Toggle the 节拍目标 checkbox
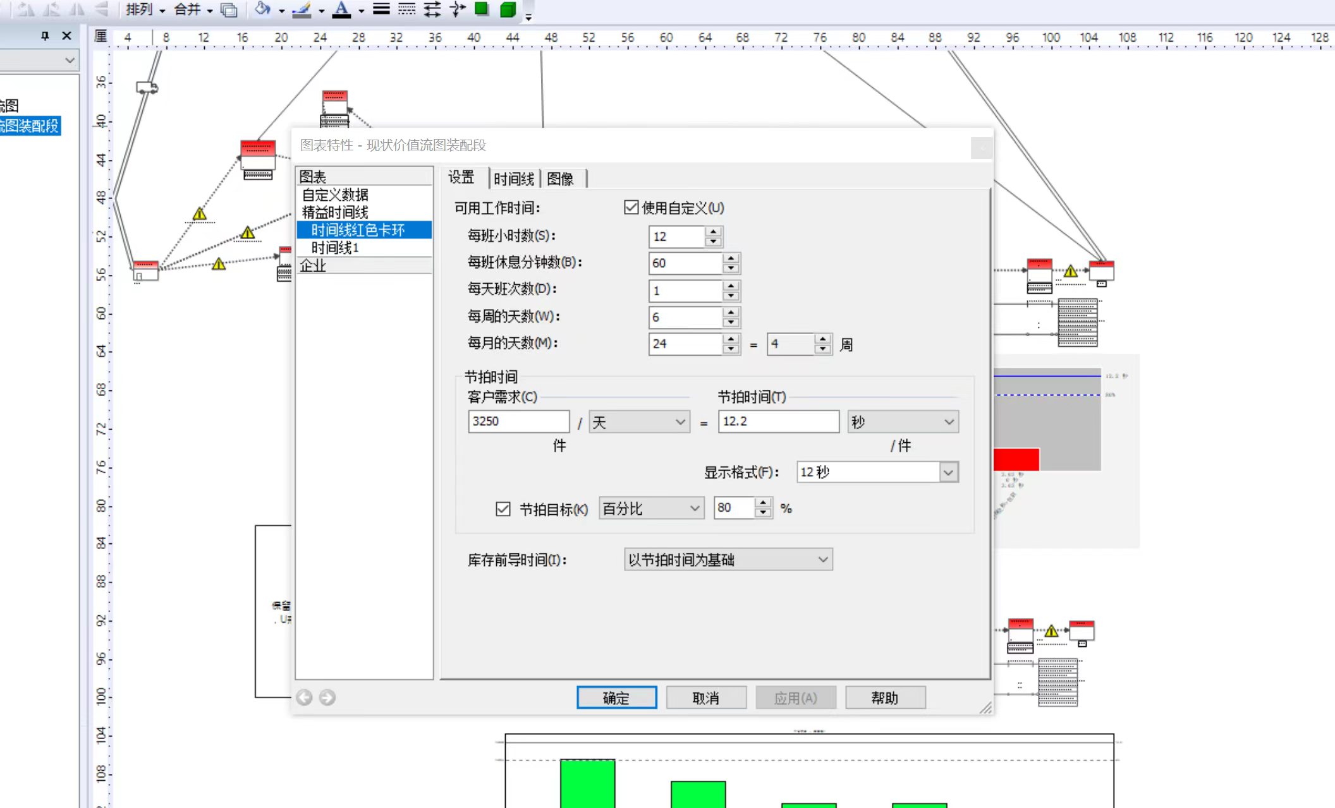The height and width of the screenshot is (808, 1335). coord(503,509)
